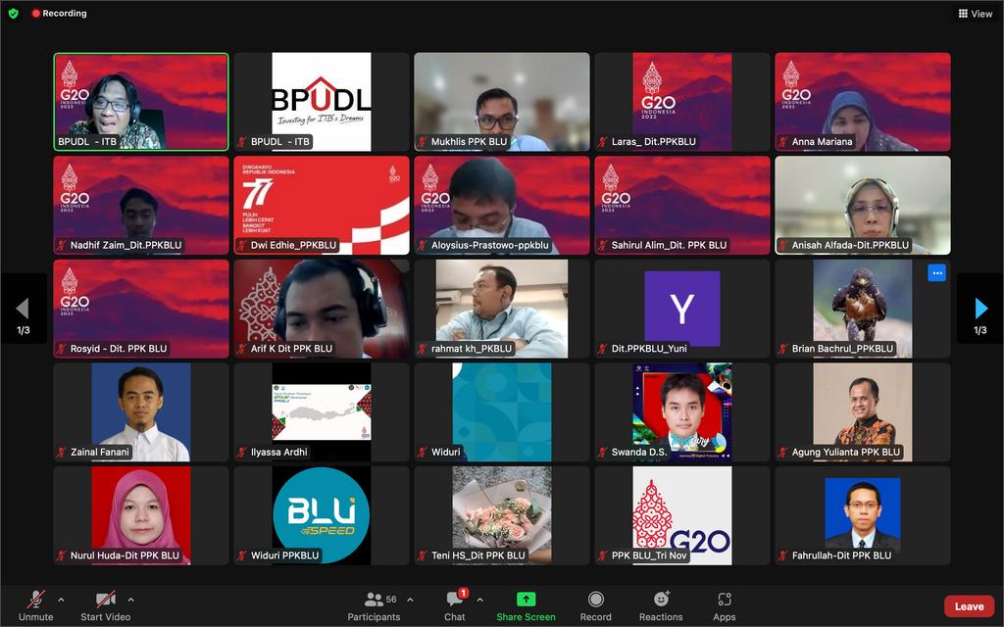Select rahmat kh_PKBLU video tile

(502, 309)
